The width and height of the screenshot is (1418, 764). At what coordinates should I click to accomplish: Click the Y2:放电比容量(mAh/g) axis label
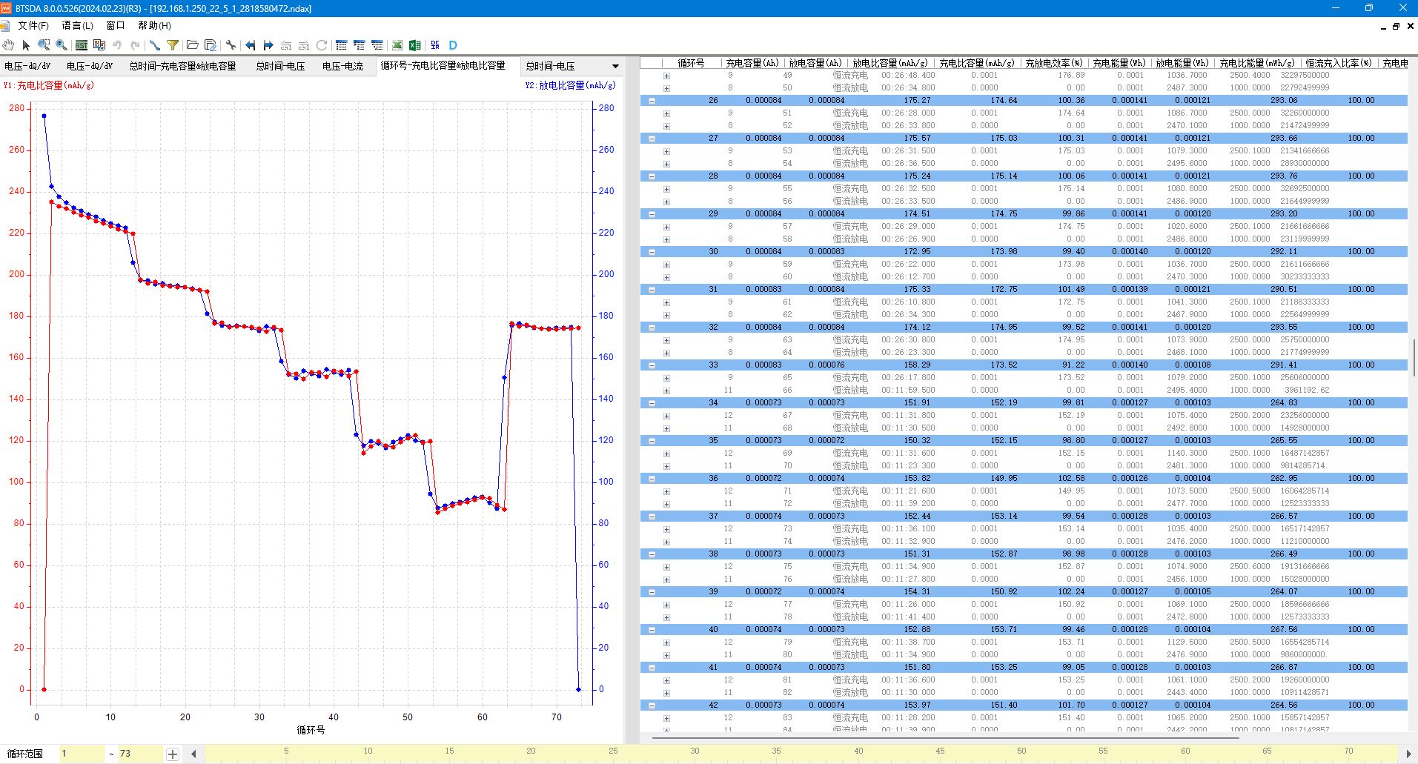click(570, 85)
